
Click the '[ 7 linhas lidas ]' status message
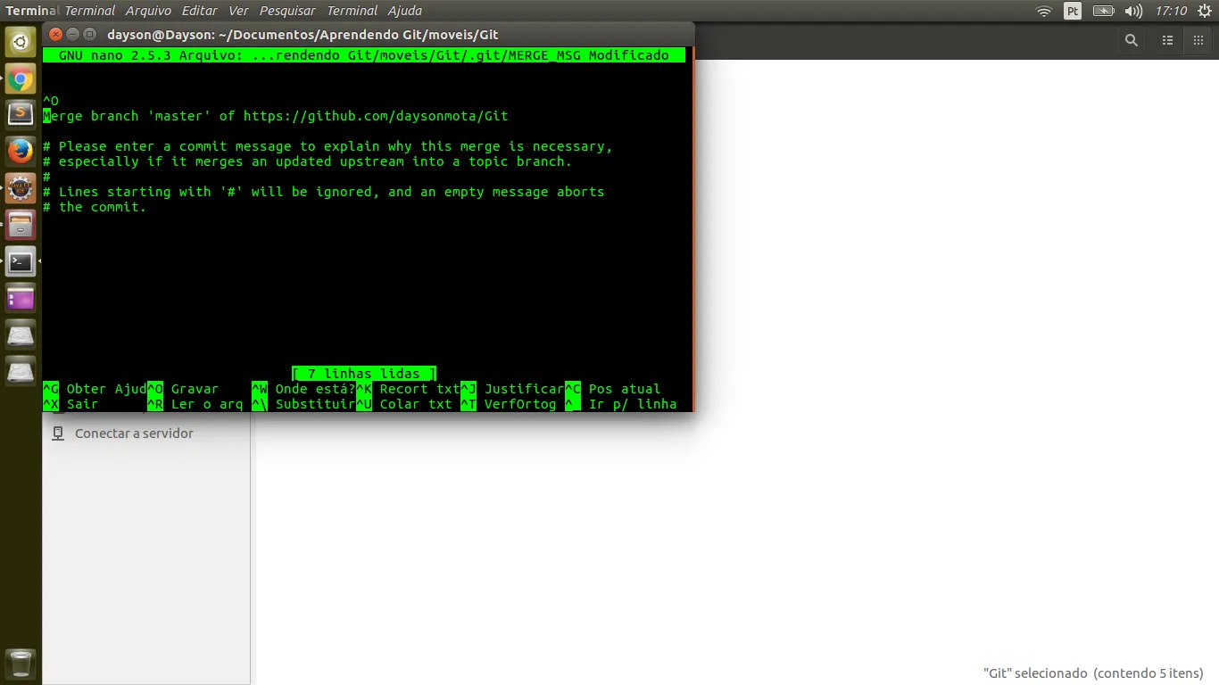[364, 374]
